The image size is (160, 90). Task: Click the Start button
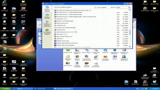[x=6, y=89]
